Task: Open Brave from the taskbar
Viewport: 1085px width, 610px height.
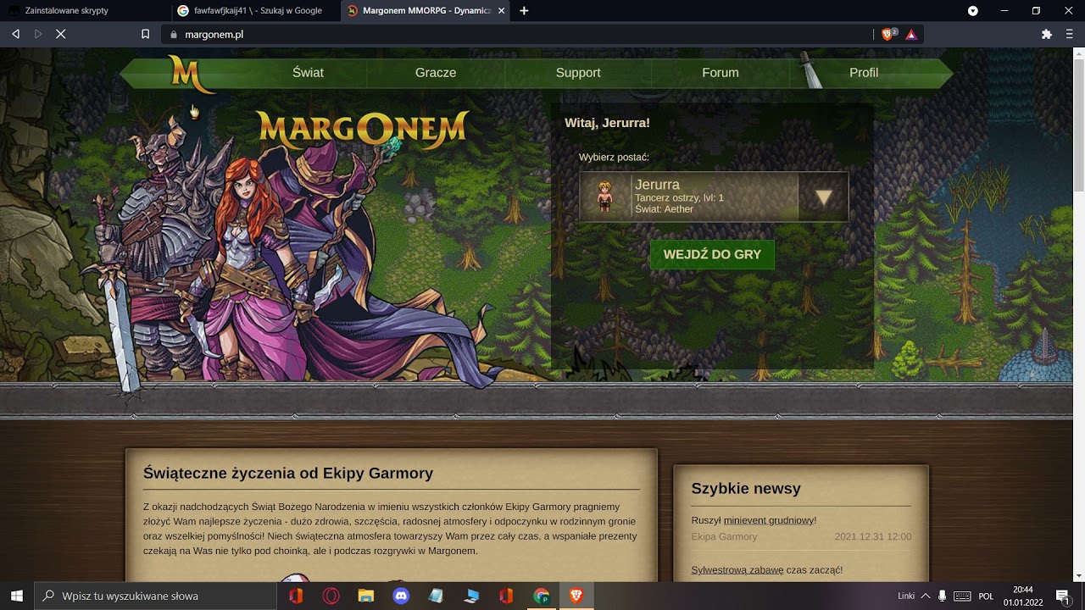Action: point(576,596)
